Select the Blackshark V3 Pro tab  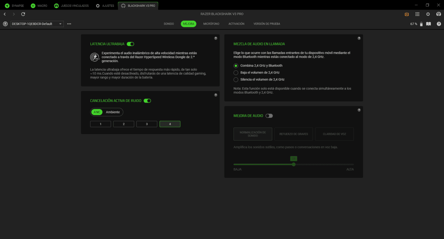(x=138, y=6)
